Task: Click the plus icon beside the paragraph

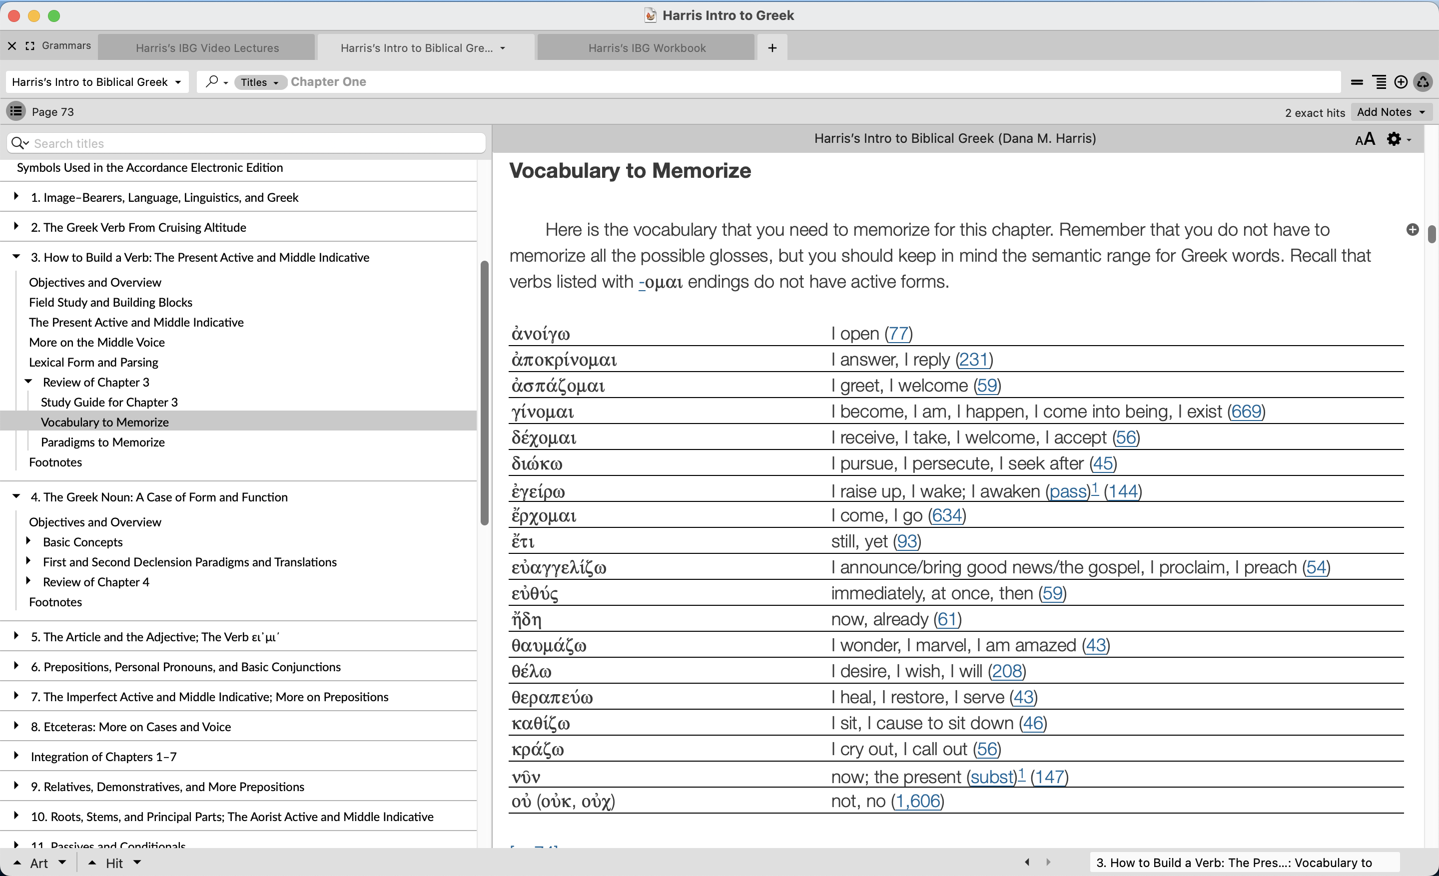Action: [1412, 229]
